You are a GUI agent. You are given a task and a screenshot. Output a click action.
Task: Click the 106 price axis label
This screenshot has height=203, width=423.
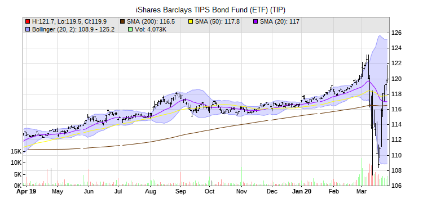pyautogui.click(x=396, y=186)
